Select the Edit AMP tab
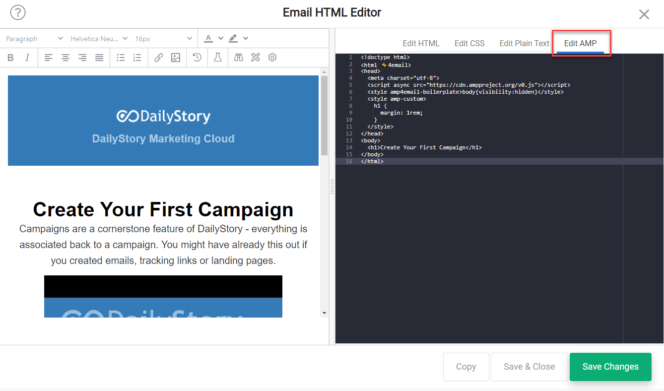The height and width of the screenshot is (391, 664). (x=581, y=43)
